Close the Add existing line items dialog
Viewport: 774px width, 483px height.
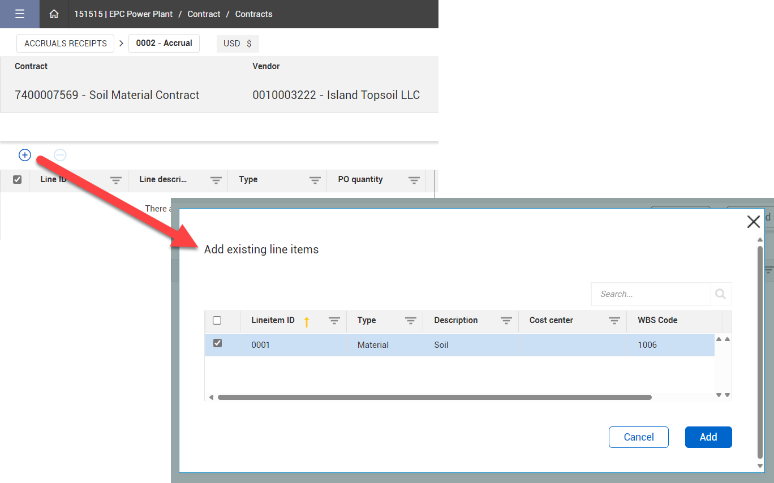point(753,222)
